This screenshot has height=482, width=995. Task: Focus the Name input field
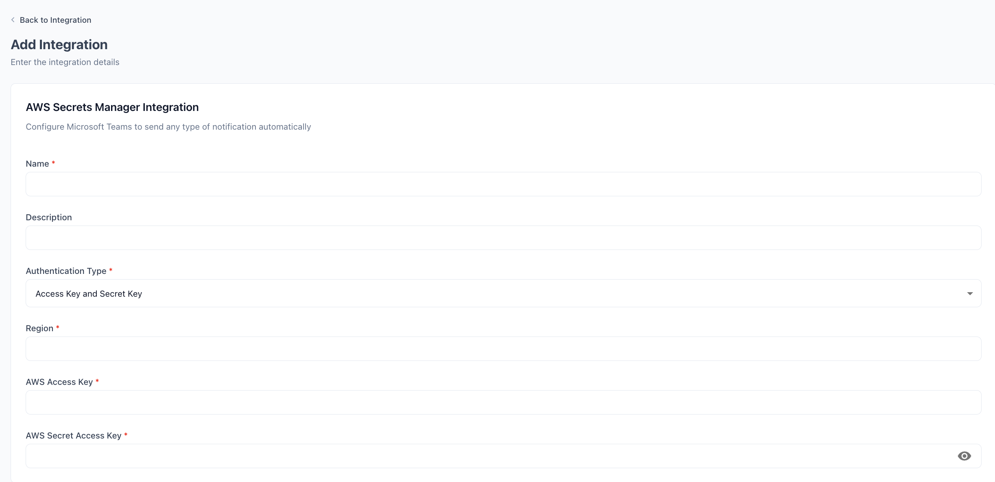click(504, 184)
